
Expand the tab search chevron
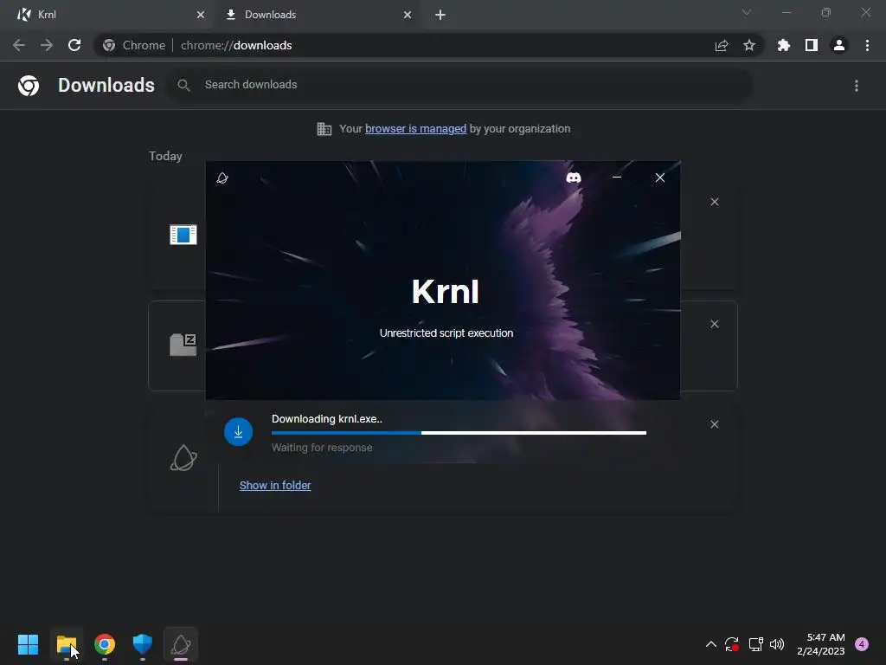(747, 12)
